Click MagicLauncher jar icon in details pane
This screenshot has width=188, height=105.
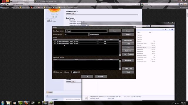pos(86,98)
